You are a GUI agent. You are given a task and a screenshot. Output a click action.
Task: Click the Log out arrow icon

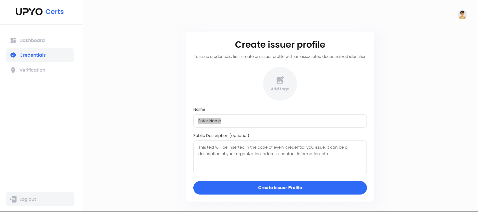pyautogui.click(x=13, y=199)
